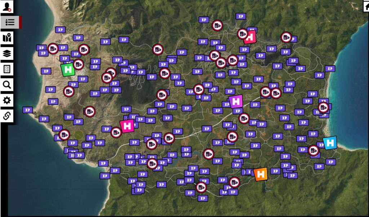369x217 pixels.
Task: Click the speed camera touching the green house
Action: [78, 64]
